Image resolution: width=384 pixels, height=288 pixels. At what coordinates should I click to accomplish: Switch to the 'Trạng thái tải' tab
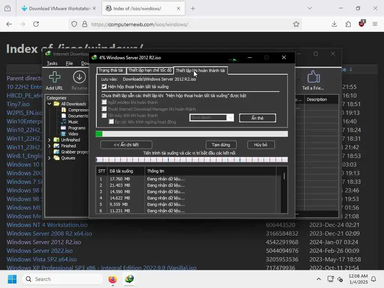point(111,70)
